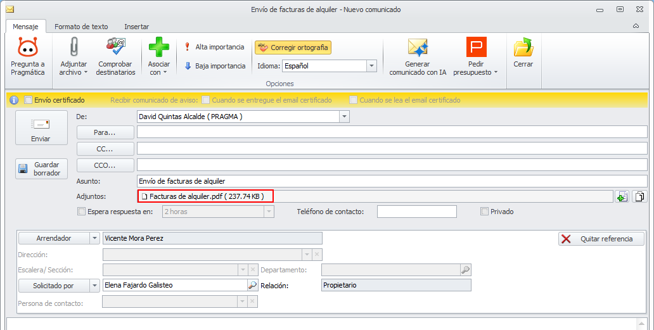
Task: Search Departamento with magnifier icon
Action: [x=466, y=270]
